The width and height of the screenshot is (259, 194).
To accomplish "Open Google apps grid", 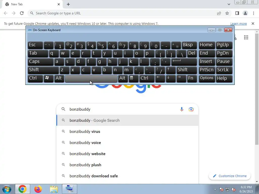I will (246, 37).
